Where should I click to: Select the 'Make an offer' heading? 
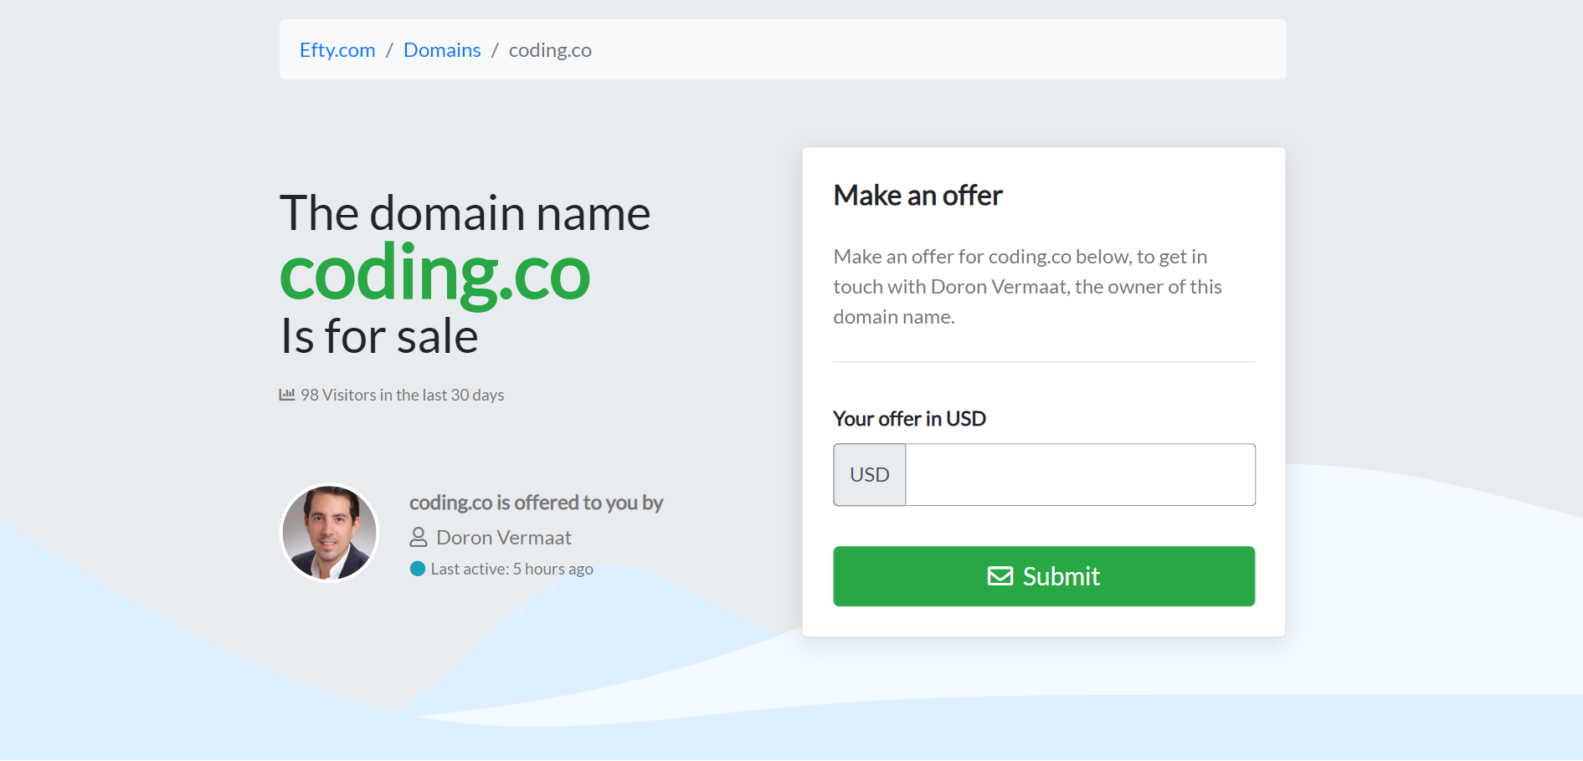917,195
